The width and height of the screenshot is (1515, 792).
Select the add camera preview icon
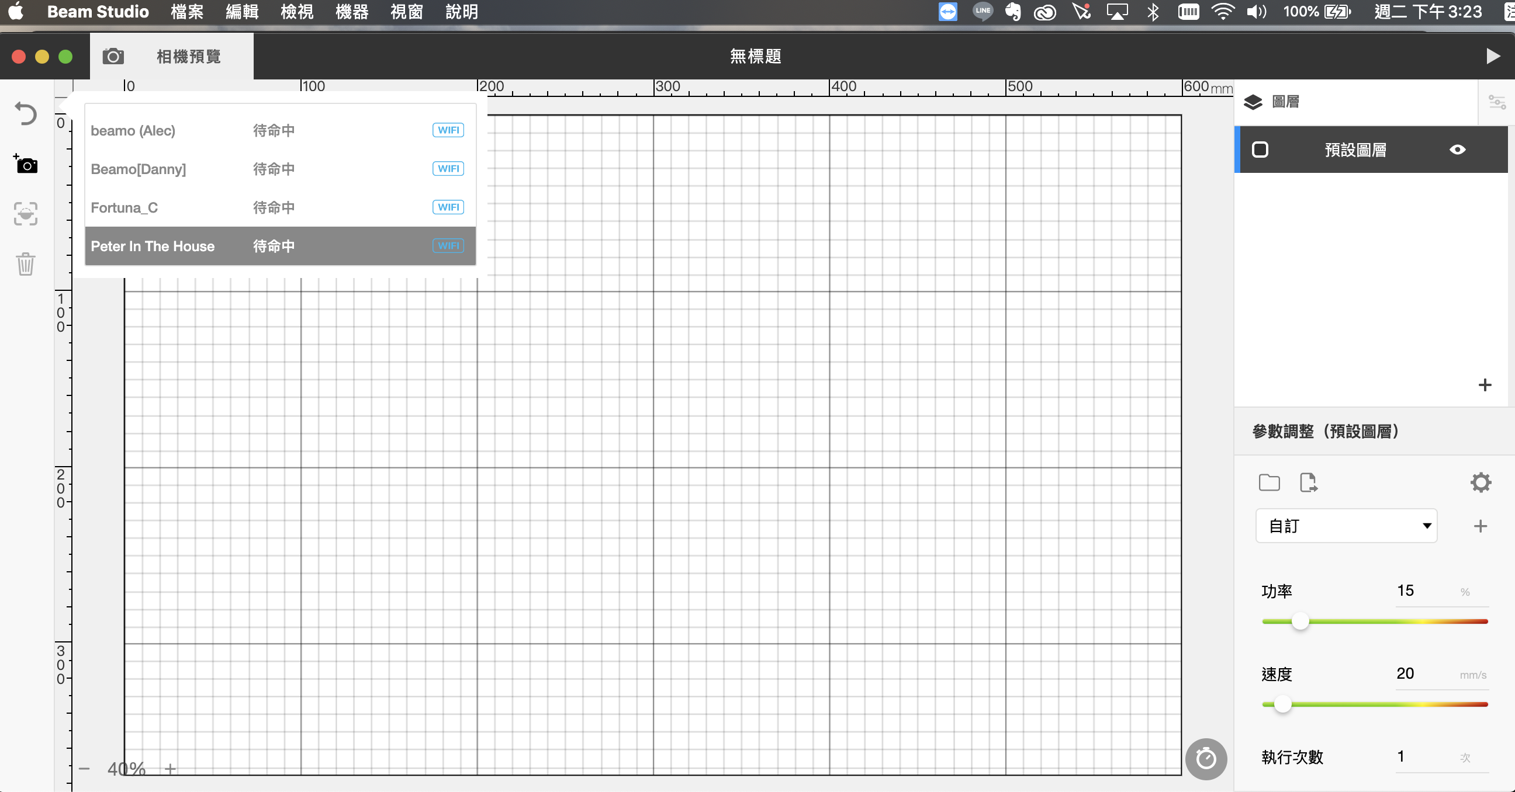(26, 164)
